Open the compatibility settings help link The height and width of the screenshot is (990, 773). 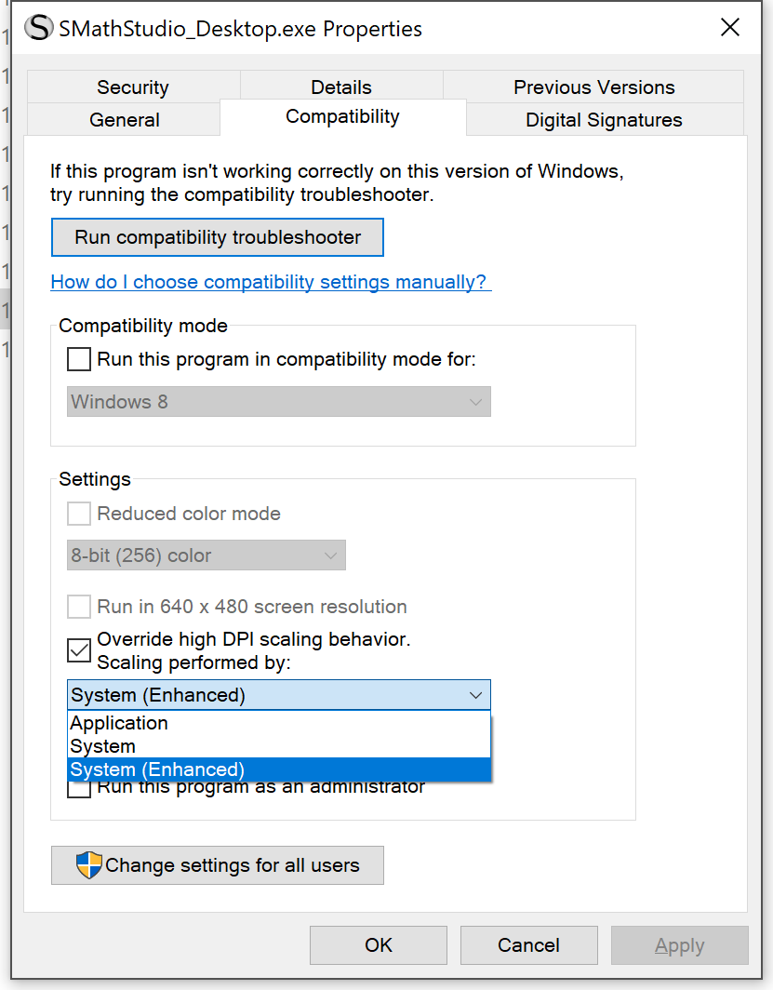270,282
